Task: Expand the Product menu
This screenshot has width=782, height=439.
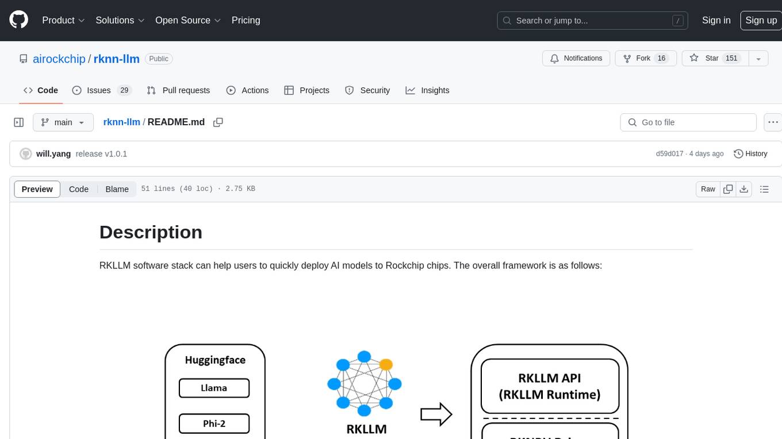Action: pyautogui.click(x=63, y=20)
